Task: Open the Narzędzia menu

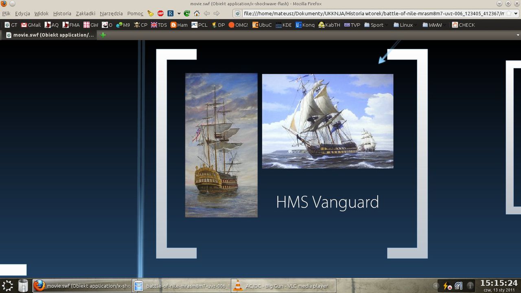Action: coord(111,13)
